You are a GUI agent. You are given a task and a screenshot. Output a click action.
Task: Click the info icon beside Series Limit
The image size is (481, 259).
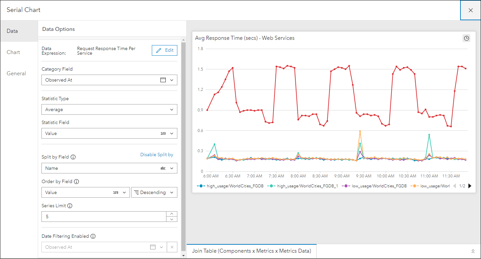70,206
